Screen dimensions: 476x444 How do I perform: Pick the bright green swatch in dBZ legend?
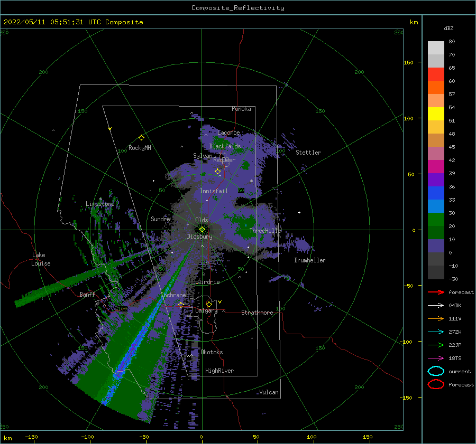pyautogui.click(x=436, y=219)
